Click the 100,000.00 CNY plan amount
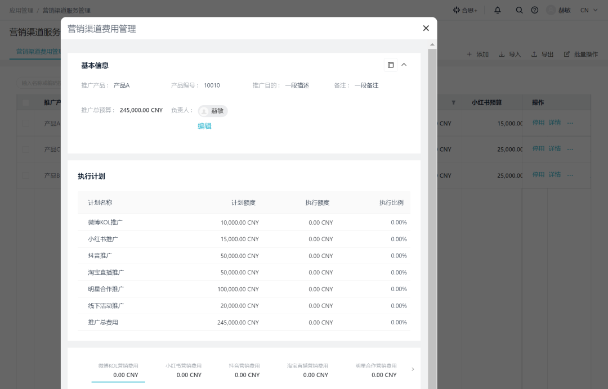Image resolution: width=608 pixels, height=389 pixels. point(238,289)
